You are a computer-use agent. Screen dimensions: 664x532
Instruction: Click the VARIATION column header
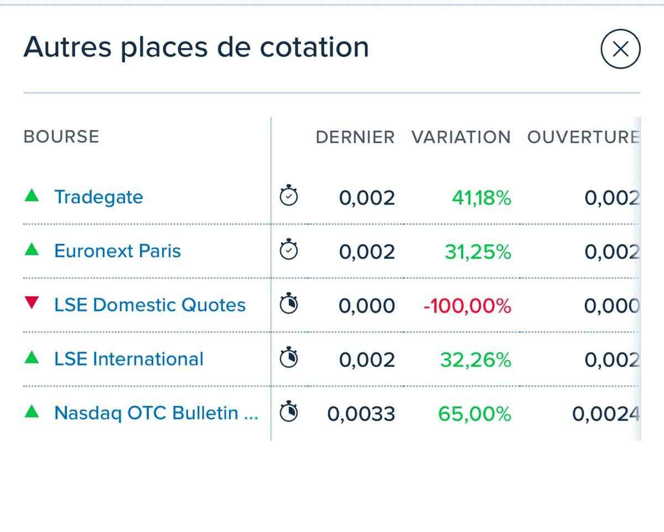[x=461, y=137]
